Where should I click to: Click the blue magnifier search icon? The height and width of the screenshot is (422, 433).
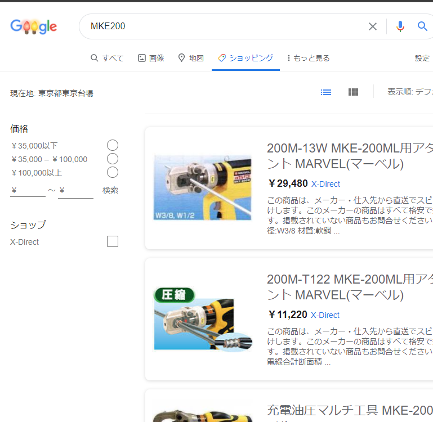click(422, 26)
